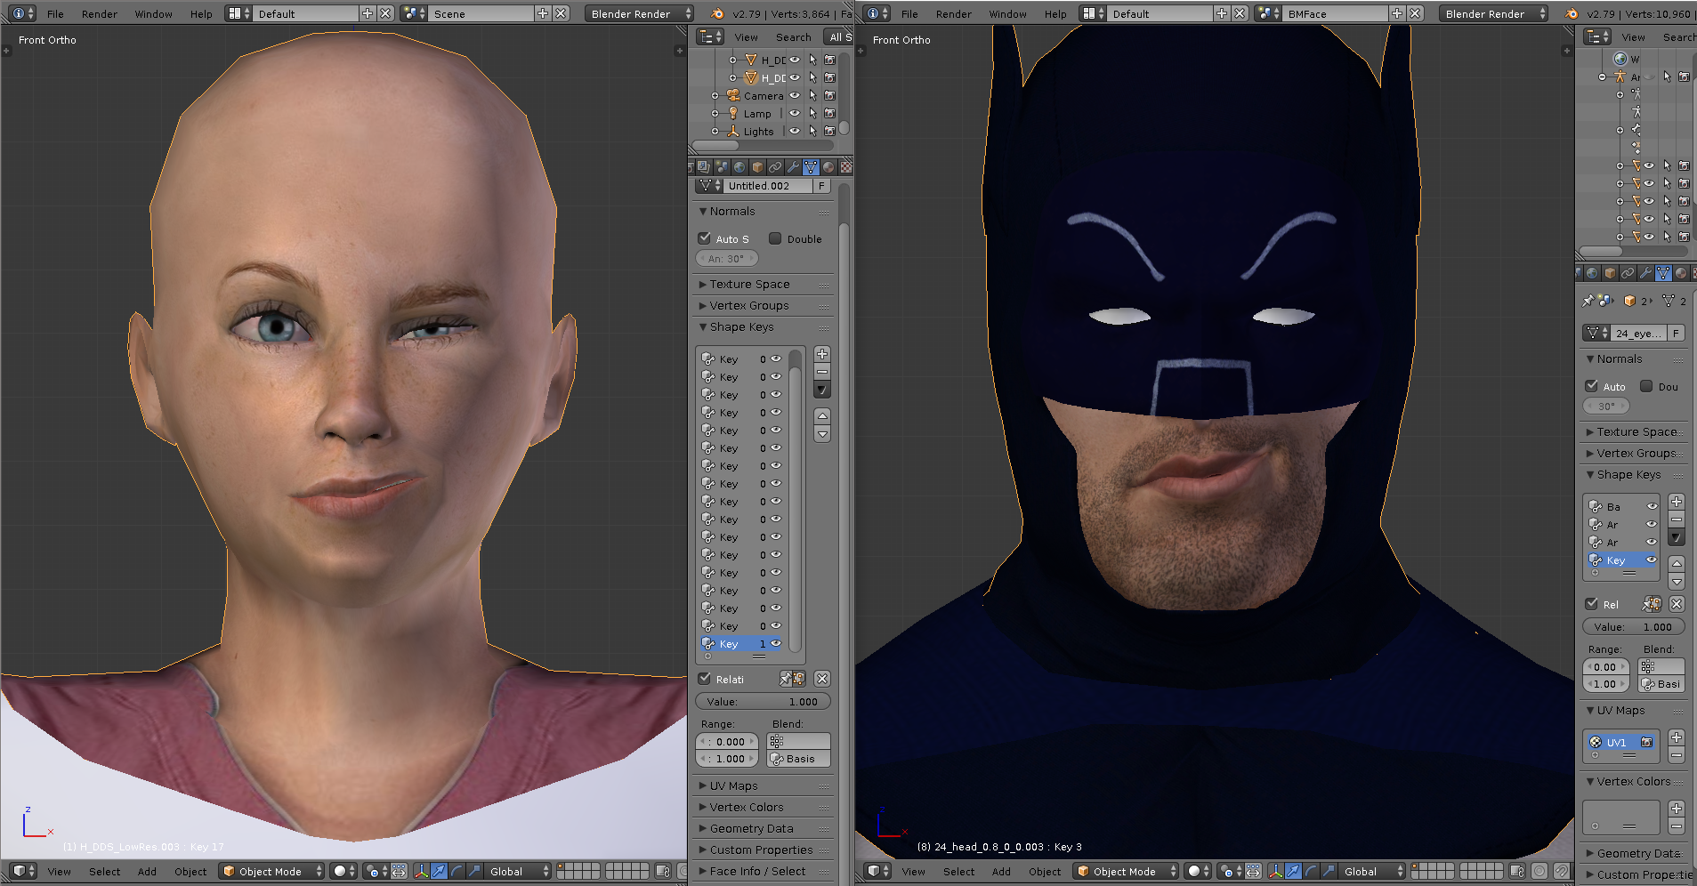Image resolution: width=1697 pixels, height=886 pixels.
Task: Click add shape key plus in right window
Action: tap(1677, 502)
